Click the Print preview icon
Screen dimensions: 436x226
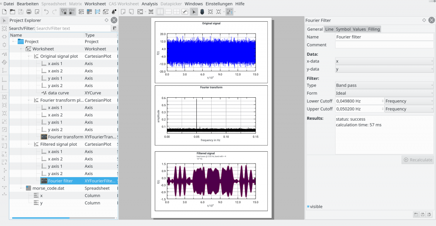(37, 12)
